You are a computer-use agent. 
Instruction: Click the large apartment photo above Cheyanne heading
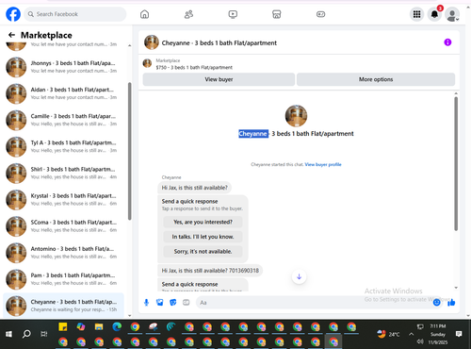click(296, 116)
